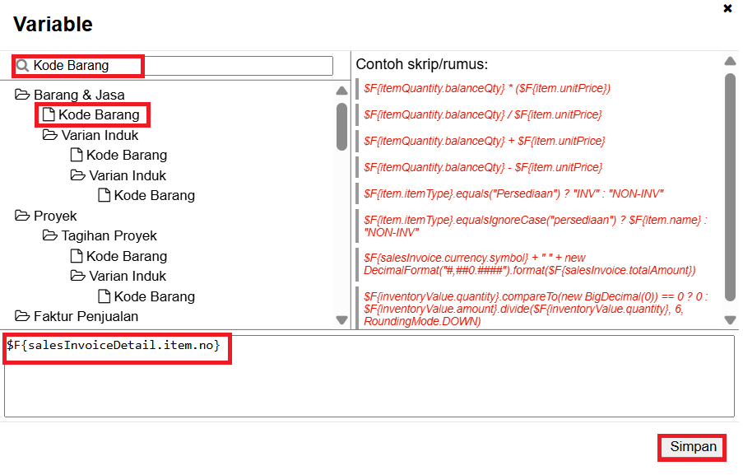The height and width of the screenshot is (475, 743).
Task: Collapse the Proyek folder
Action: pos(21,216)
